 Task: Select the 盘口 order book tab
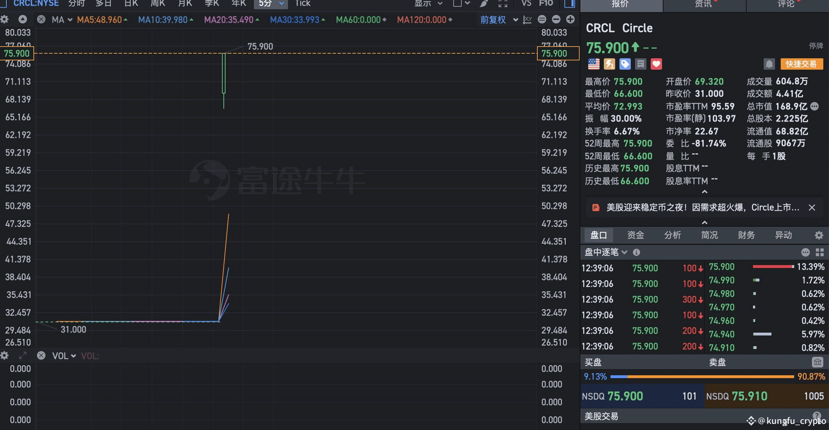click(598, 235)
